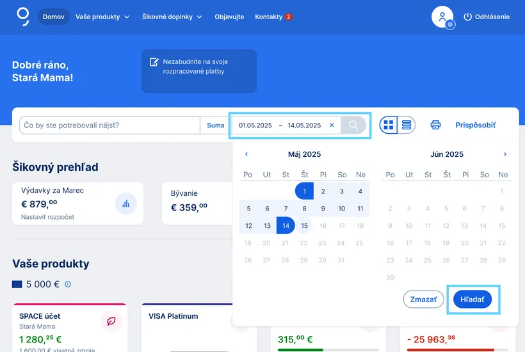
Task: Switch to list row view
Action: tap(407, 125)
